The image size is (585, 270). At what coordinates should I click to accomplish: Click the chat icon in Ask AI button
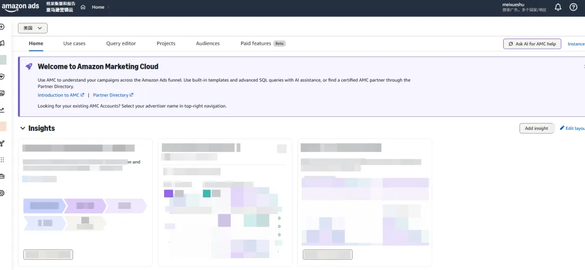pyautogui.click(x=511, y=44)
